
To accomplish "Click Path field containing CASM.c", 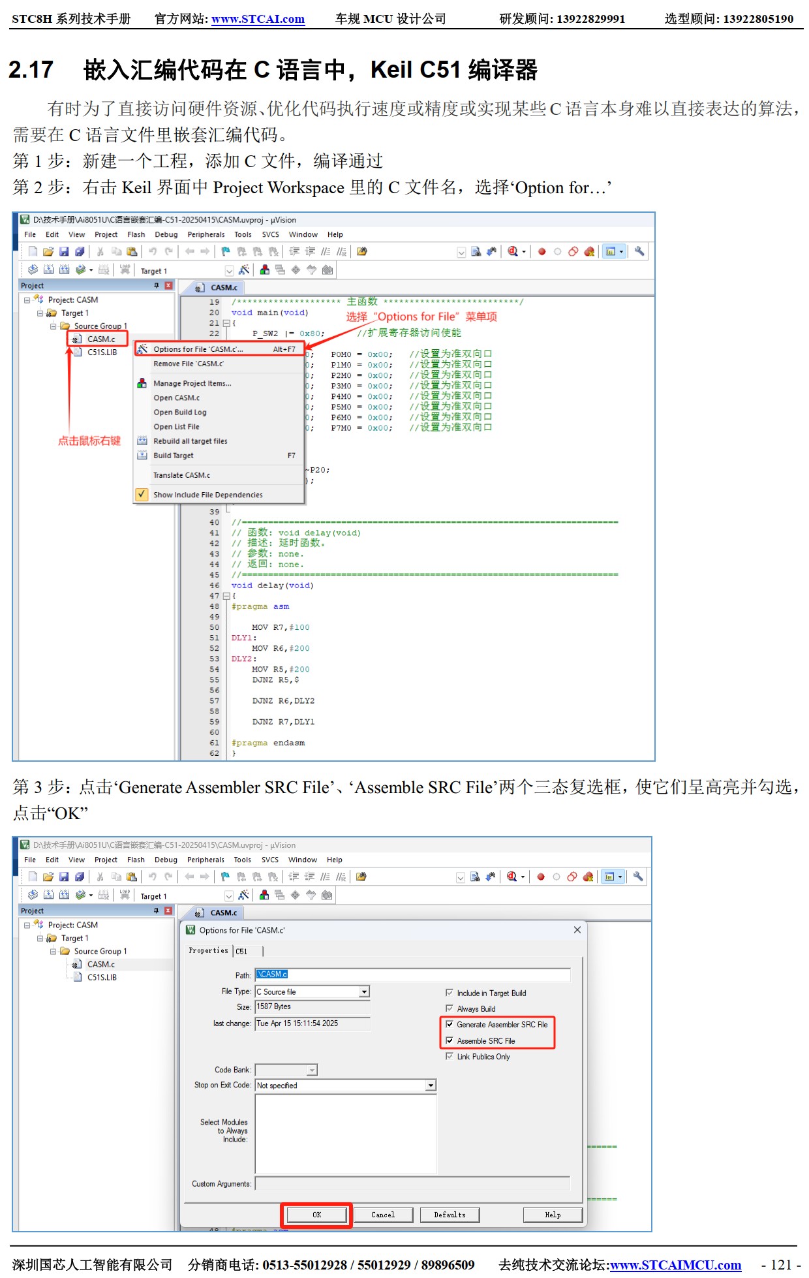I will 412,974.
